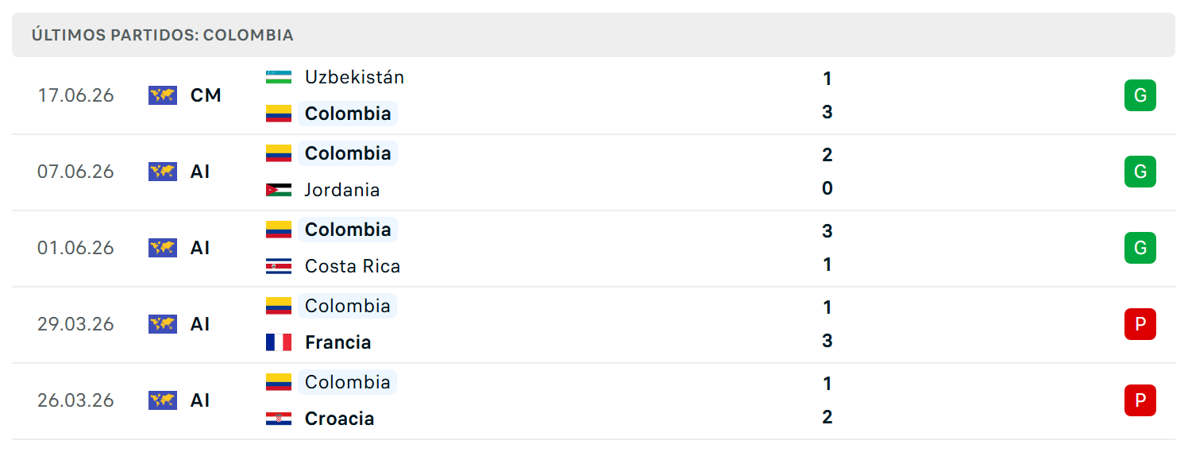Open the match dated 01.06.26

(593, 249)
